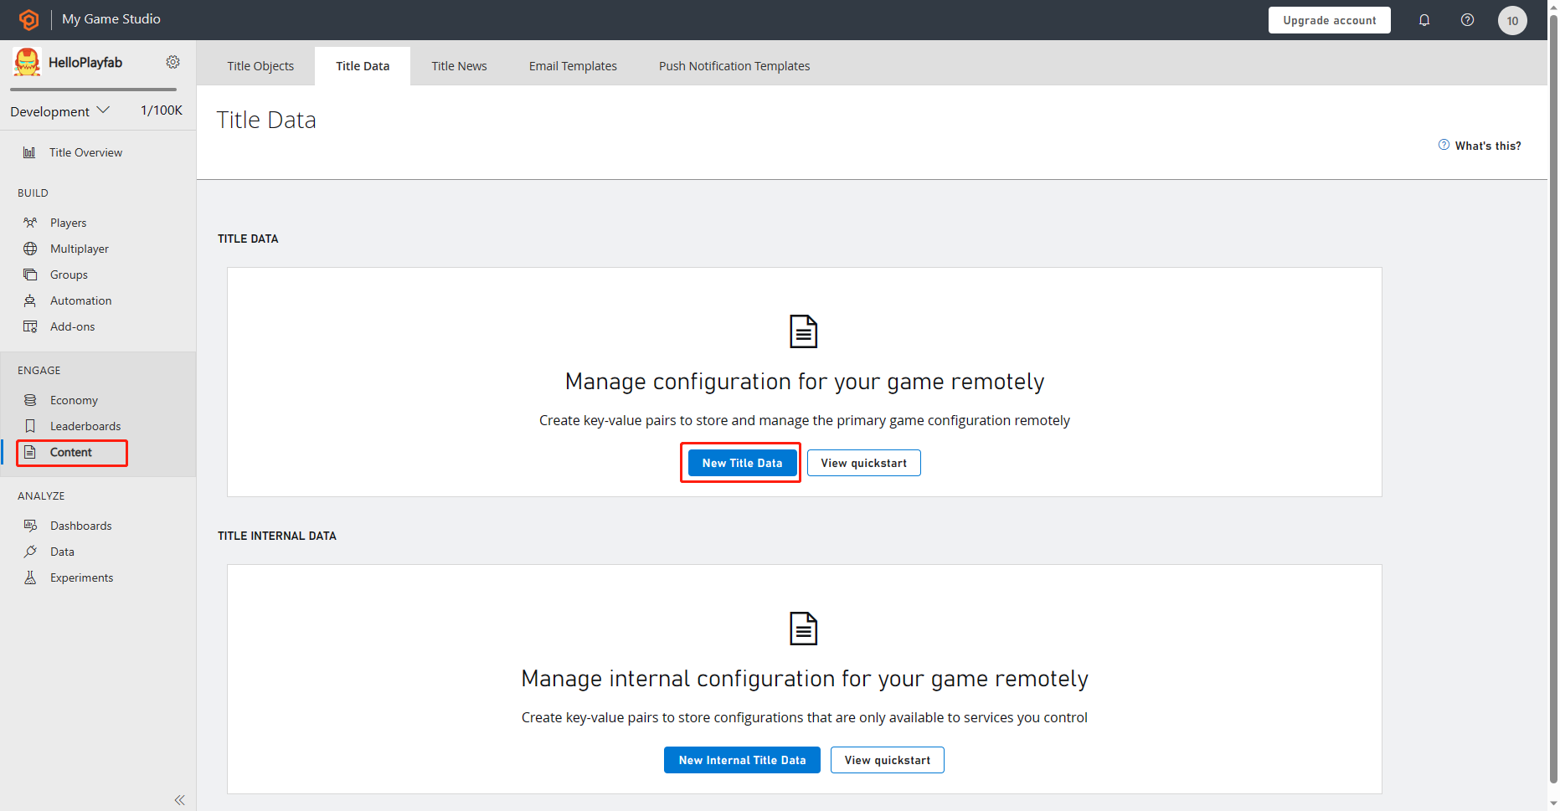The height and width of the screenshot is (811, 1560).
Task: Switch to the Title News tab
Action: [459, 66]
